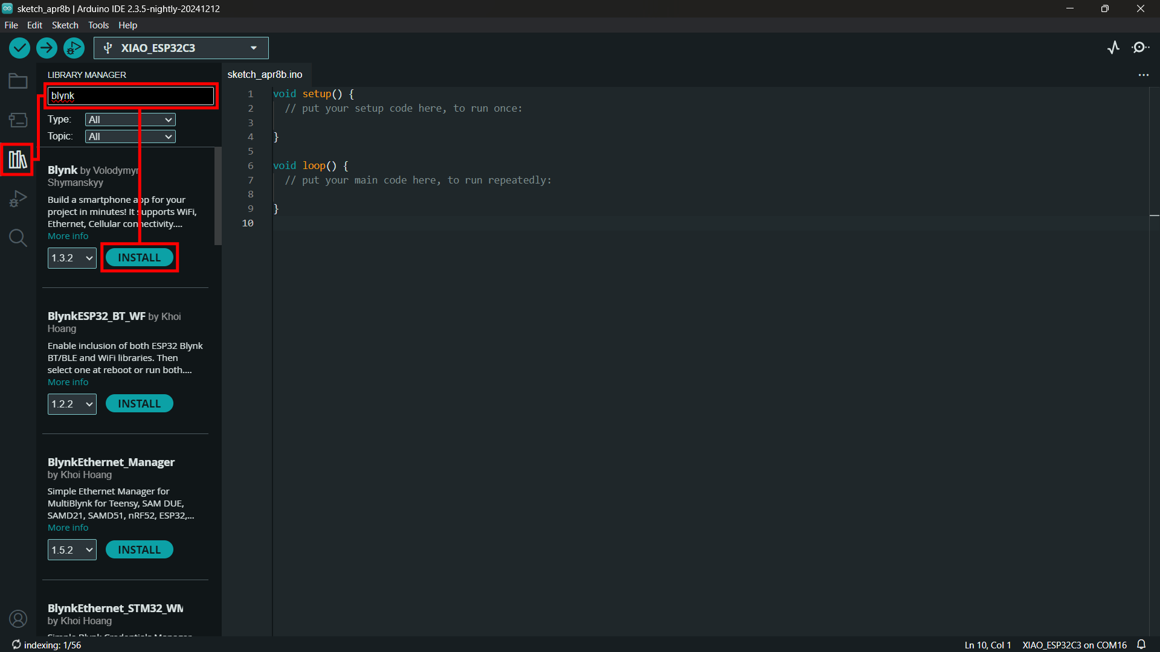Open More info for the Blynk library

pyautogui.click(x=68, y=236)
